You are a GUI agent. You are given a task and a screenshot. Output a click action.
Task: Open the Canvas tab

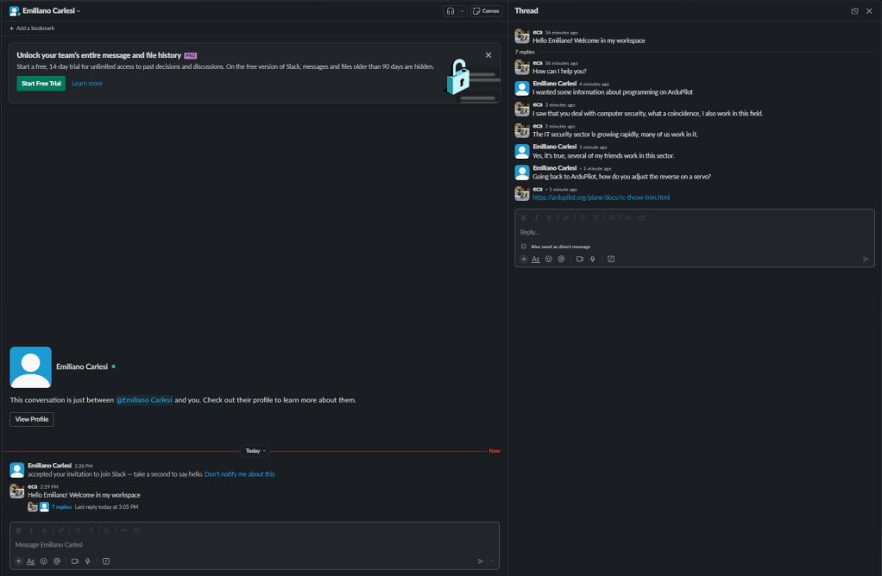pyautogui.click(x=486, y=11)
